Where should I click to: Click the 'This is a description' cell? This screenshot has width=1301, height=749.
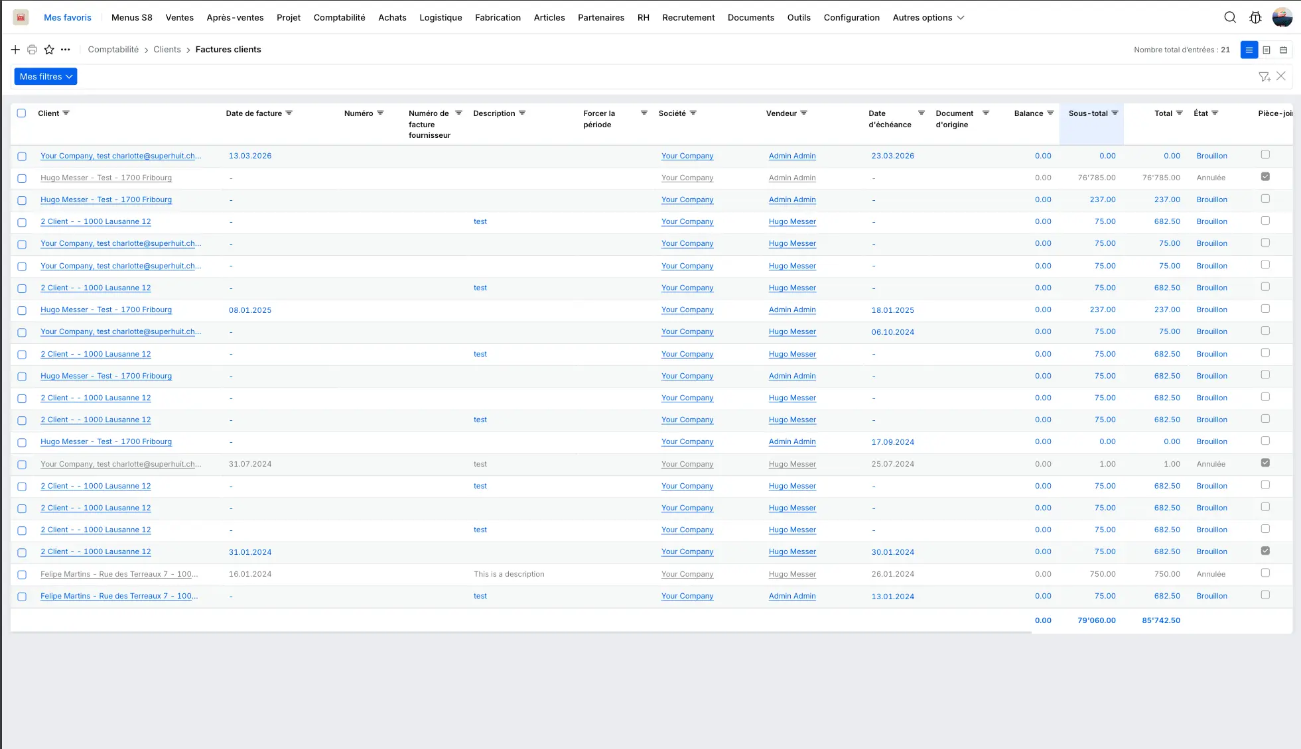[x=509, y=574]
